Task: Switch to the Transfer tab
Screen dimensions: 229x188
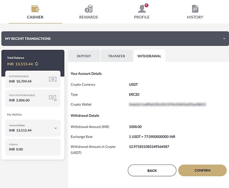Action: click(116, 56)
